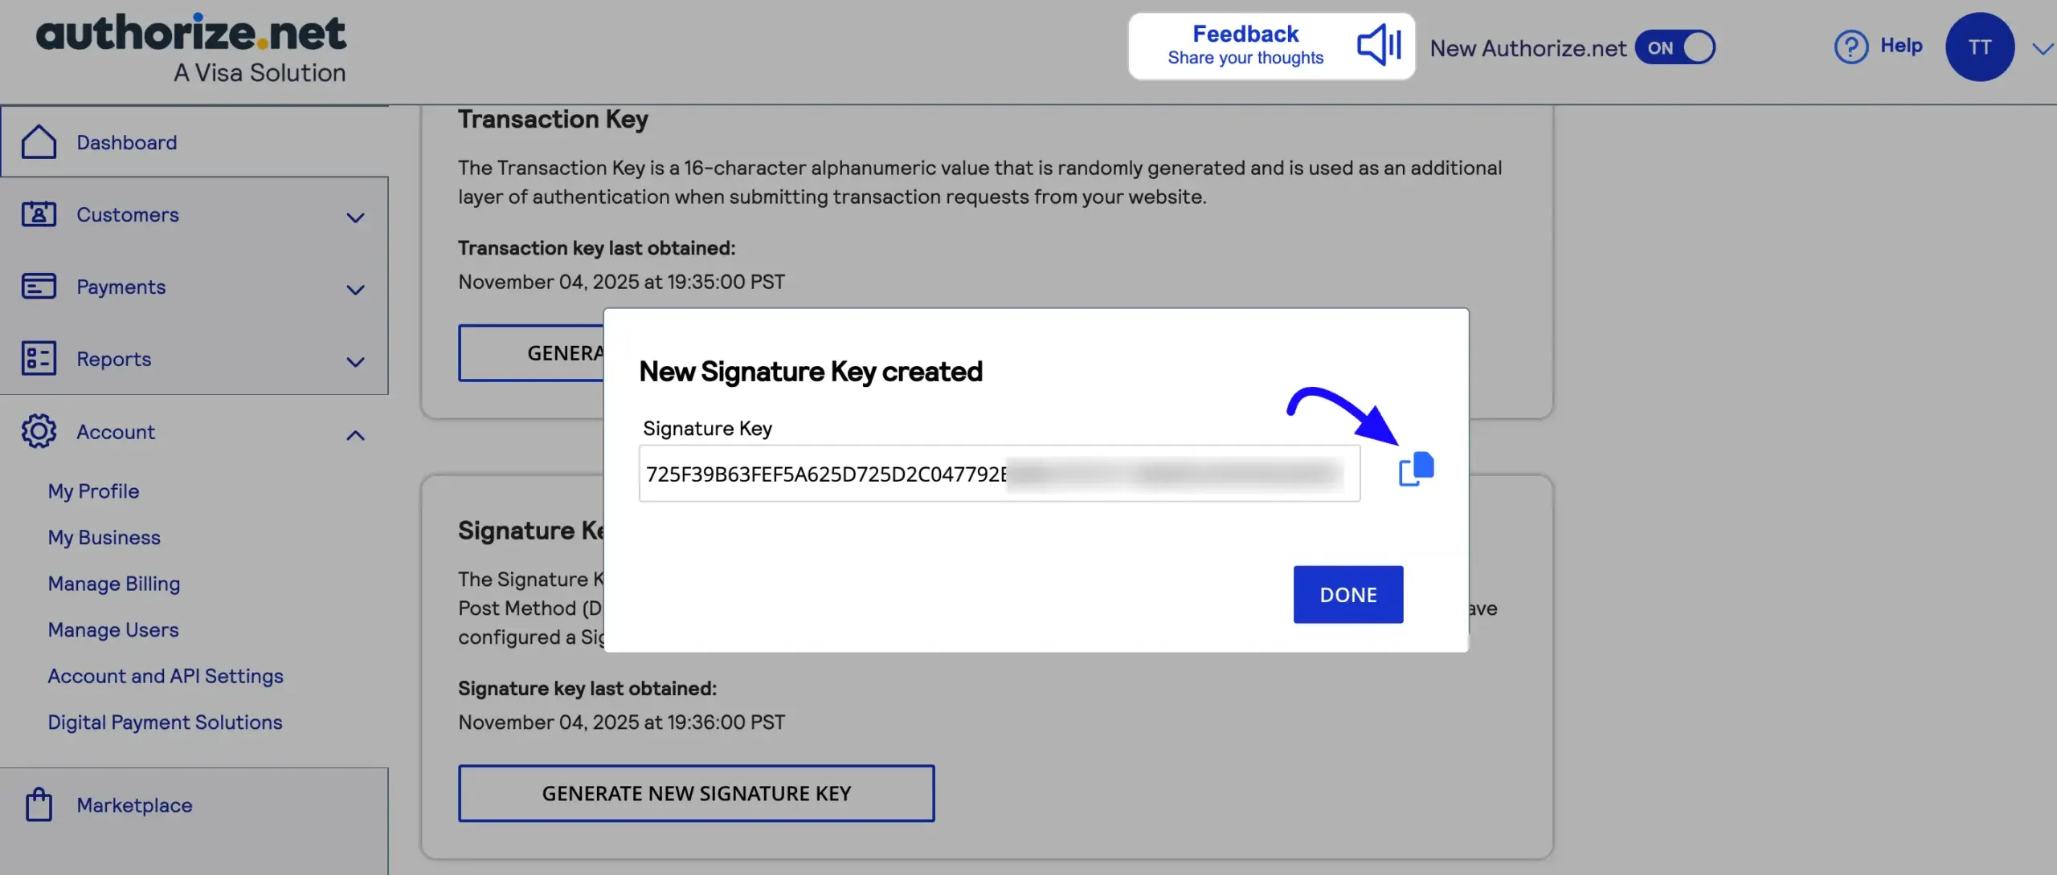Select the Reports icon in sidebar

click(39, 358)
